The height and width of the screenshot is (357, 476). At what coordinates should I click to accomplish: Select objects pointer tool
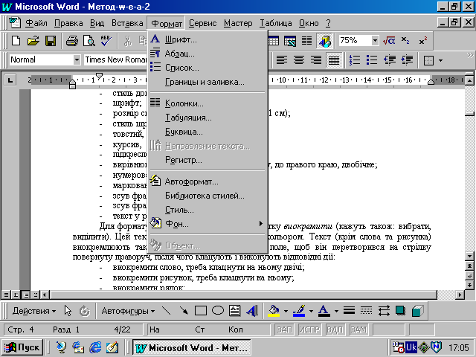click(x=68, y=311)
